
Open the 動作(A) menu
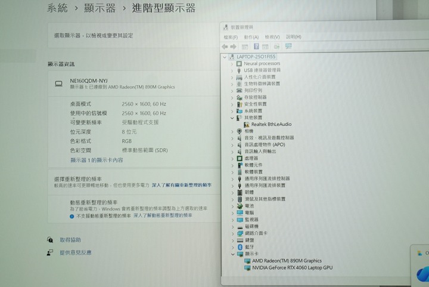[251, 37]
